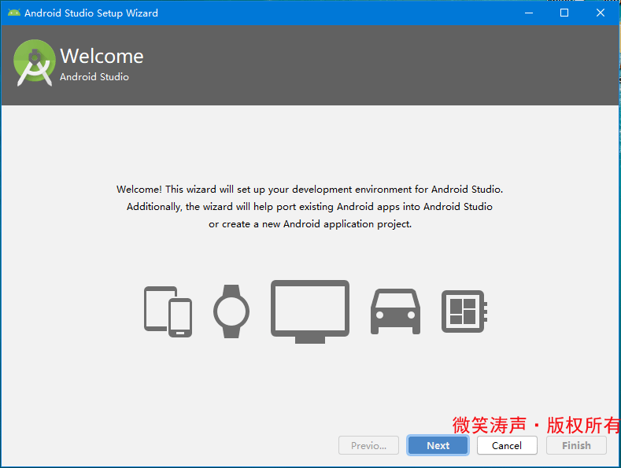Click the 'Android Studio Setup Wizard' window title
621x468 pixels.
[x=91, y=13]
